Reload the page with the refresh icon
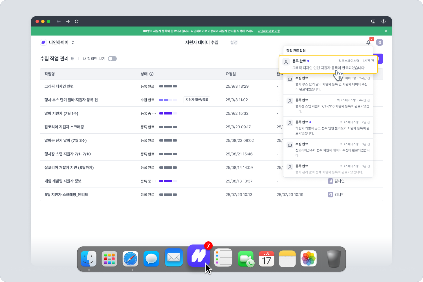The width and height of the screenshot is (423, 282). coord(77,21)
